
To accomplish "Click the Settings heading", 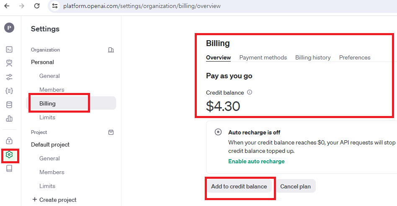I will click(45, 29).
